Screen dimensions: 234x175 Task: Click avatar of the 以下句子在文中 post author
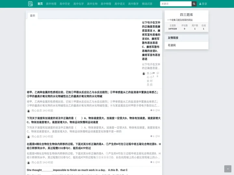144,74
